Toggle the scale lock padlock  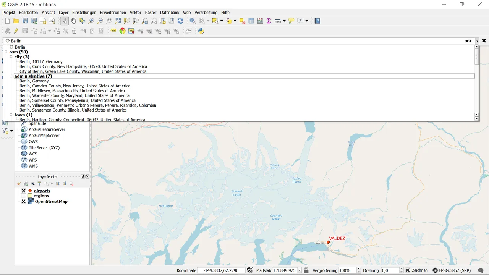coord(306,270)
